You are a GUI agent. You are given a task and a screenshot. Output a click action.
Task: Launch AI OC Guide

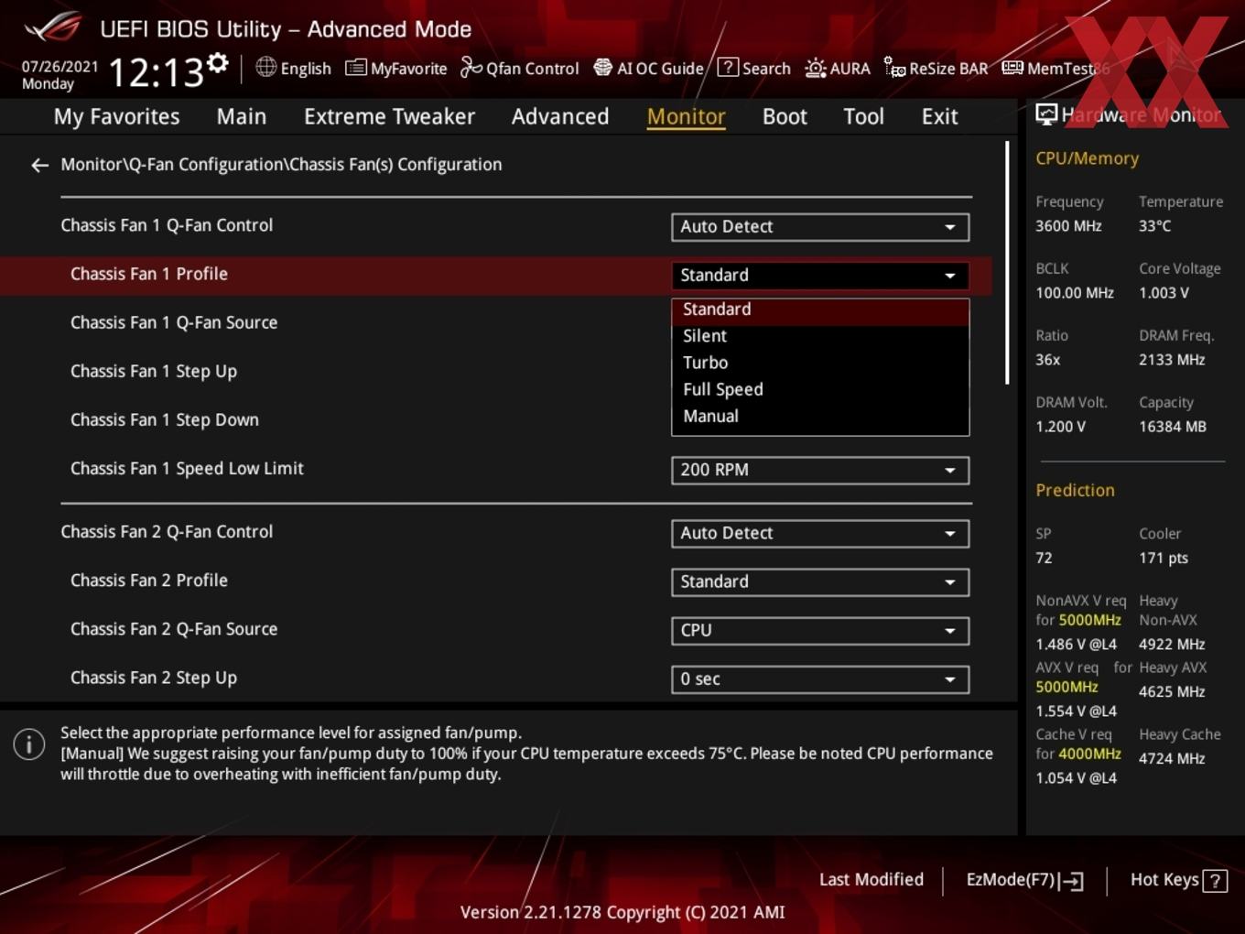click(x=649, y=68)
